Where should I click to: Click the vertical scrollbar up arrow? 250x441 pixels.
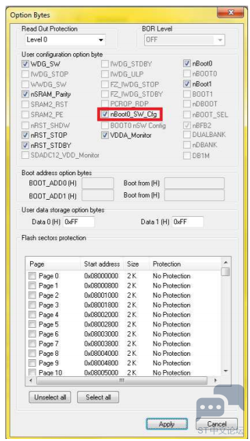click(225, 262)
